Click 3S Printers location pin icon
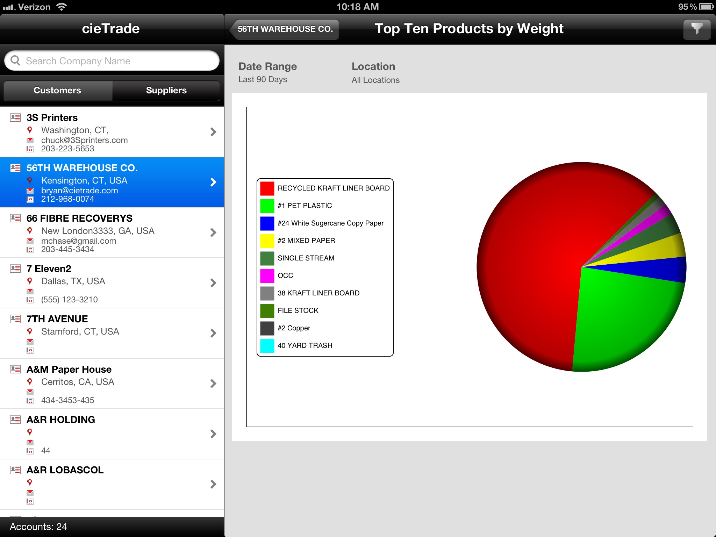This screenshot has width=716, height=537. tap(30, 130)
